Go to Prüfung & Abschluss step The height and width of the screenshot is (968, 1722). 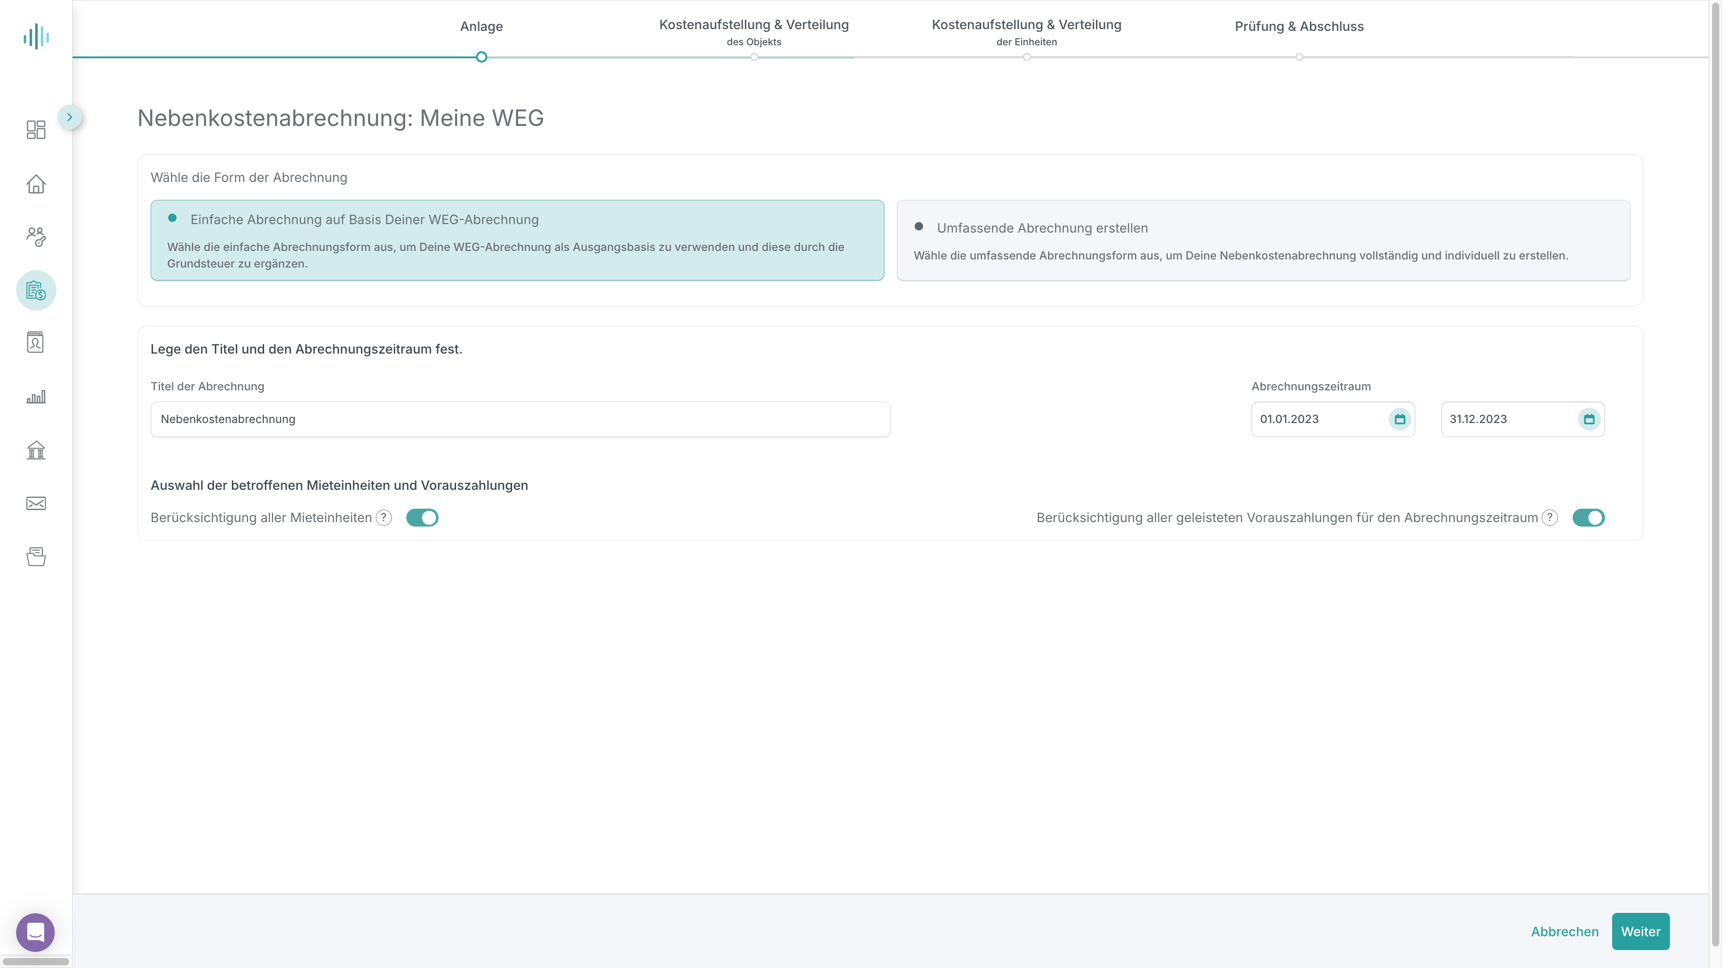[1299, 27]
